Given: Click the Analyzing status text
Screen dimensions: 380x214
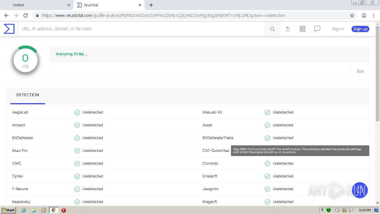Looking at the screenshot, I should coord(72,54).
